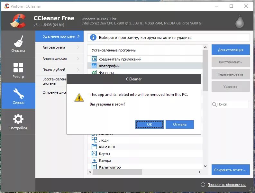255x193 pixels.
Task: Open the Поиск дублей tab
Action: pos(59,70)
